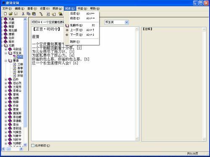Click the Copy toolbar icon
This screenshot has height=157, width=210.
pyautogui.click(x=29, y=14)
